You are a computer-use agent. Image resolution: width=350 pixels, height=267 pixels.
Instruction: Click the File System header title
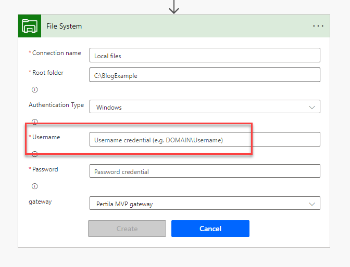point(64,26)
